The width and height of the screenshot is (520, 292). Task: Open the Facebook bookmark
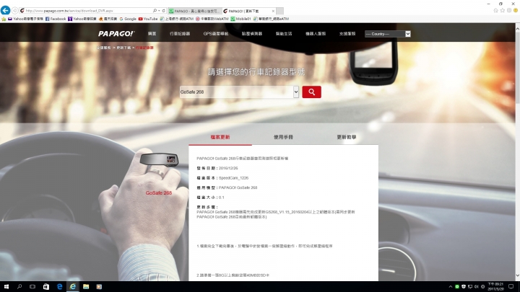(x=56, y=19)
